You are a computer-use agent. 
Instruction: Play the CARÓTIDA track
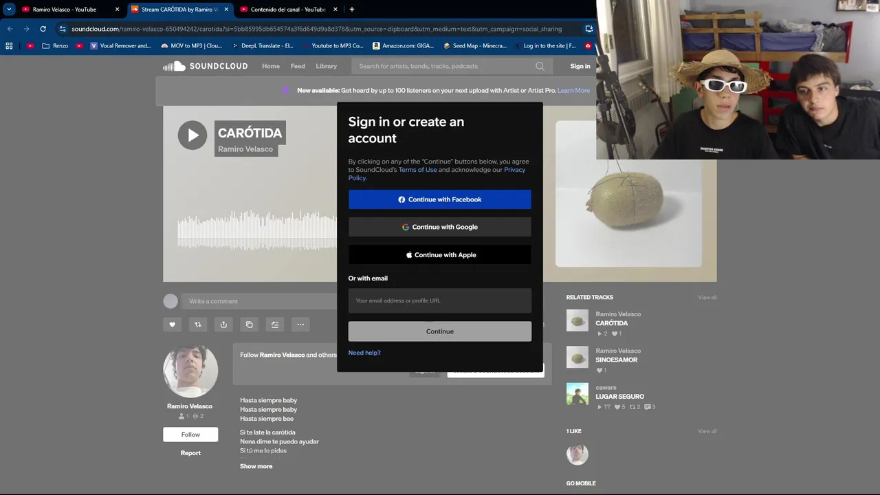point(192,135)
